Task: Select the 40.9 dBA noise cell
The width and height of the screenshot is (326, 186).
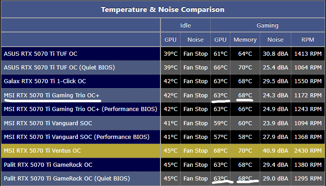Action: coord(276,150)
